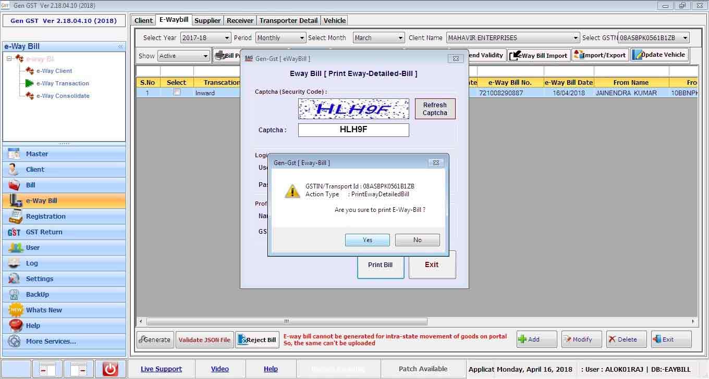709x379 pixels.
Task: Click the BackUp sidebar icon
Action: [14, 295]
